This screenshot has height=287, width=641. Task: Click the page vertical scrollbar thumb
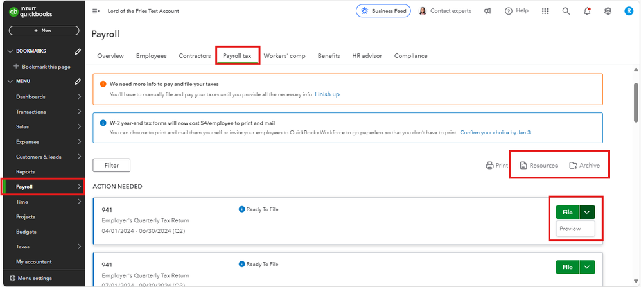pyautogui.click(x=636, y=103)
